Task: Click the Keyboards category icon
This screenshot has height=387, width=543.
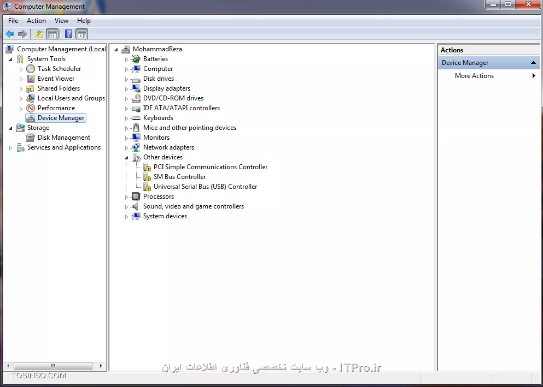Action: point(136,118)
